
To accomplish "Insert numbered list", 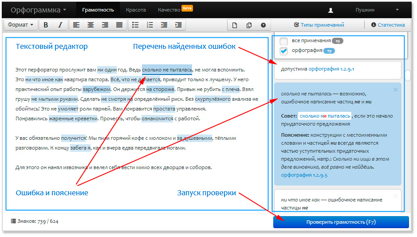I will [150, 25].
